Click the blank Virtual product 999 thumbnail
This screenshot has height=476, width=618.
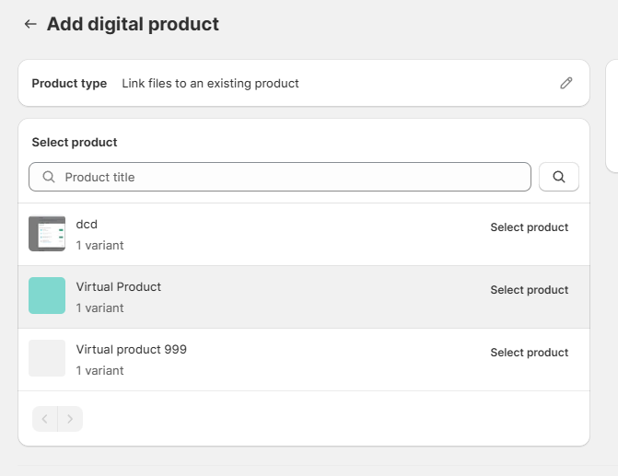[47, 358]
